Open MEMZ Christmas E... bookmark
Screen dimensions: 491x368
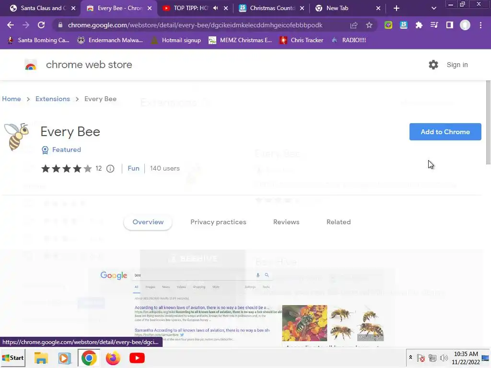[241, 40]
